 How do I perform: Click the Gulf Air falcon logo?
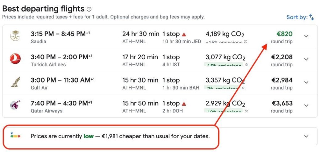15,82
